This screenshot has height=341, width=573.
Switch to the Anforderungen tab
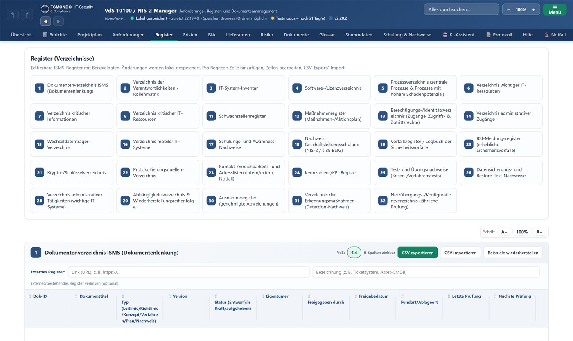[129, 35]
